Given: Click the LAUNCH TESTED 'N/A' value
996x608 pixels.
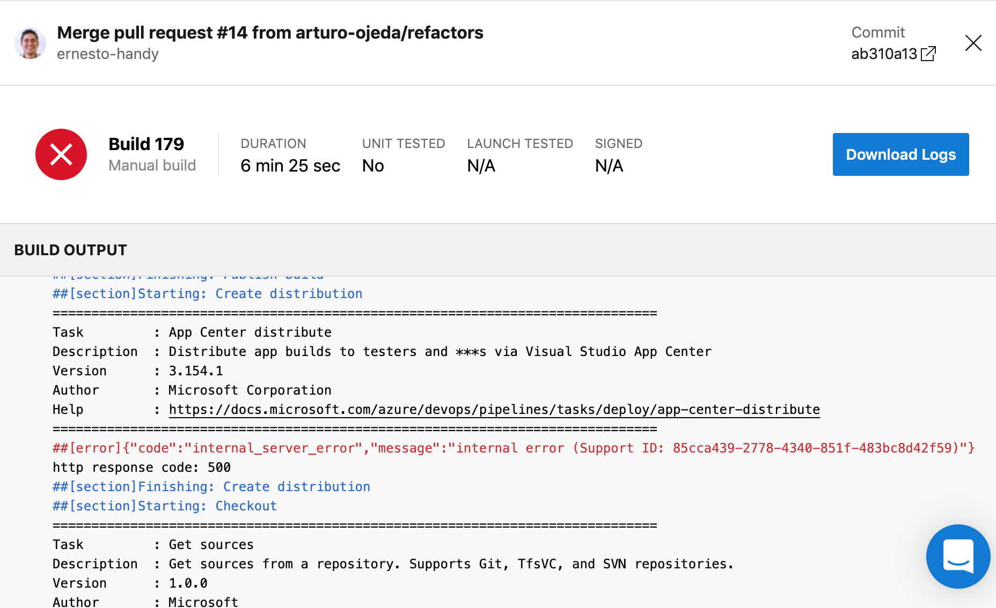Looking at the screenshot, I should pos(481,166).
